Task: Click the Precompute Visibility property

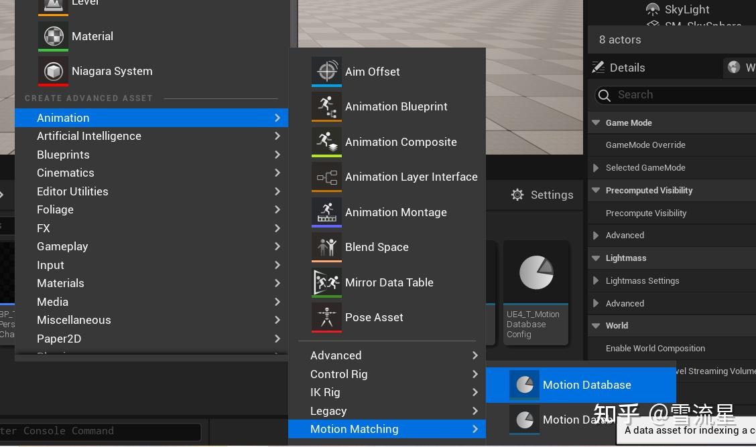Action: [x=646, y=213]
